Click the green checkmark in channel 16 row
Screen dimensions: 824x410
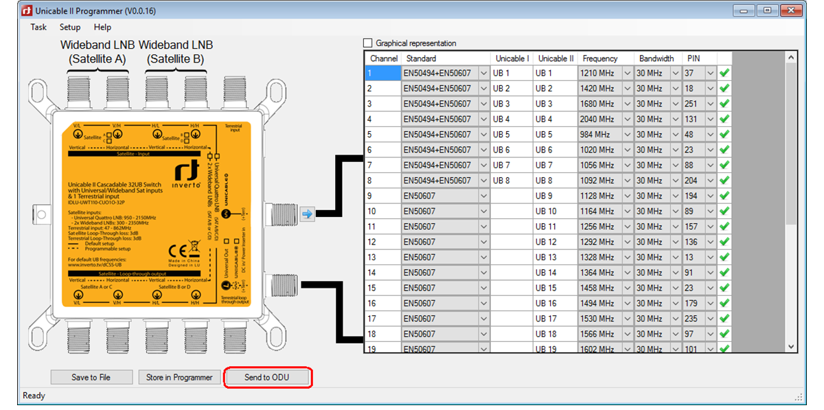pos(724,303)
